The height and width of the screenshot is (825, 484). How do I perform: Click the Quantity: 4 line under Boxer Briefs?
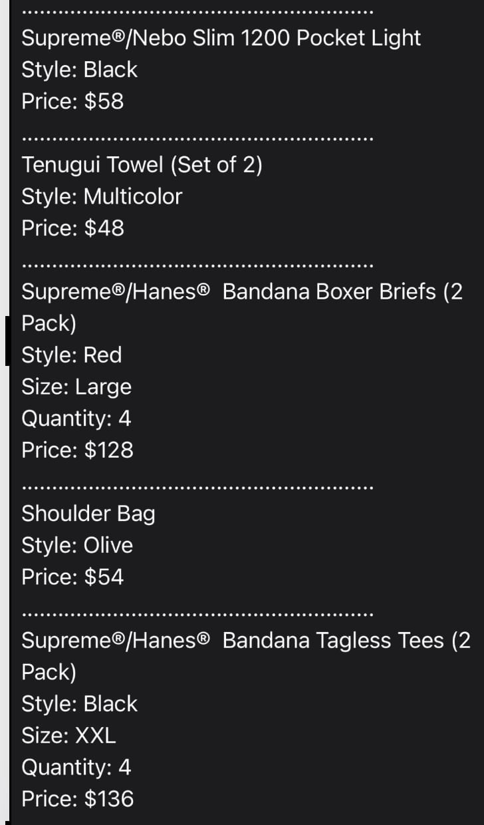coord(76,419)
